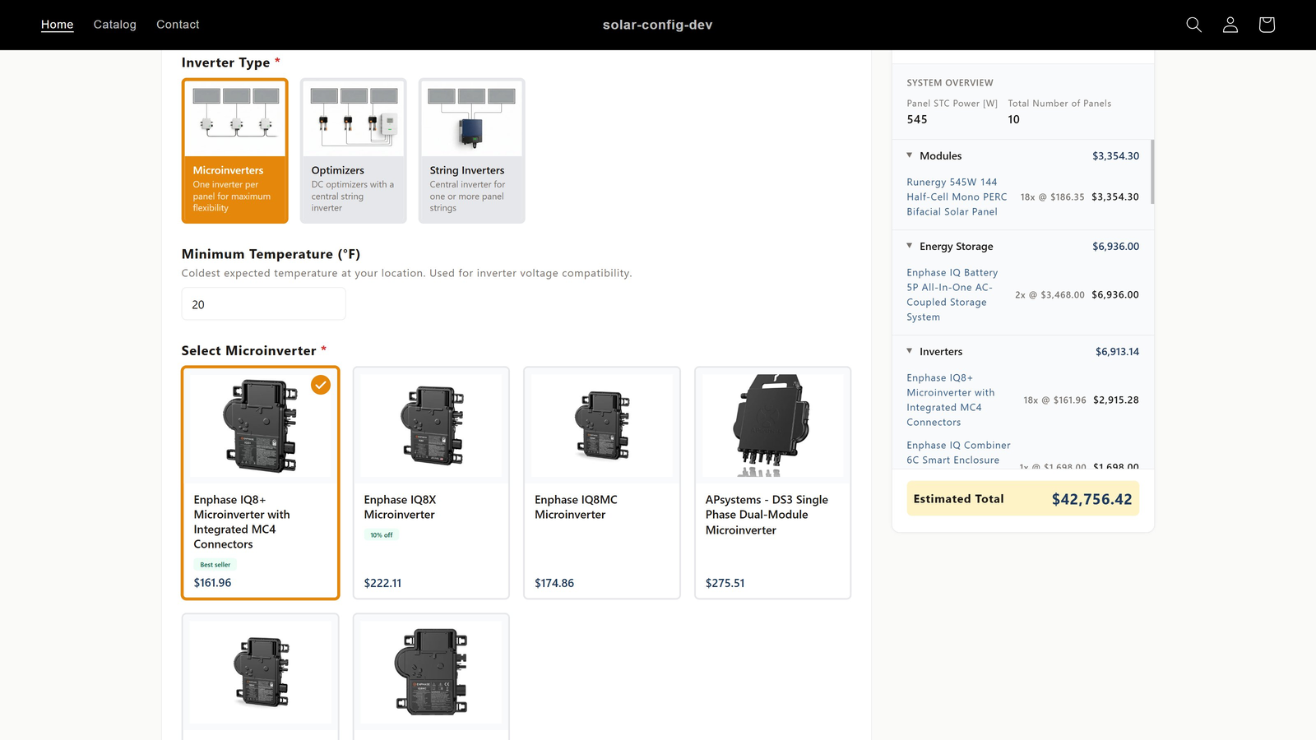Click the Enphase IQ Combiner 6C line item
The image size is (1316, 740).
[x=959, y=452]
